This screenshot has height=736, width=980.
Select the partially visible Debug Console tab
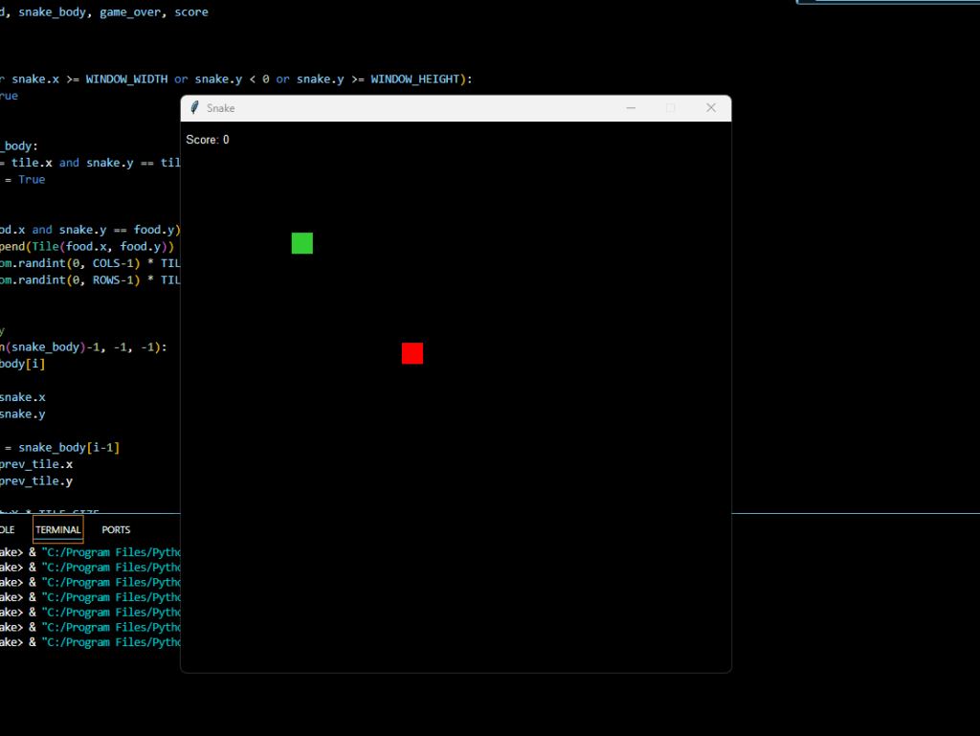point(7,529)
